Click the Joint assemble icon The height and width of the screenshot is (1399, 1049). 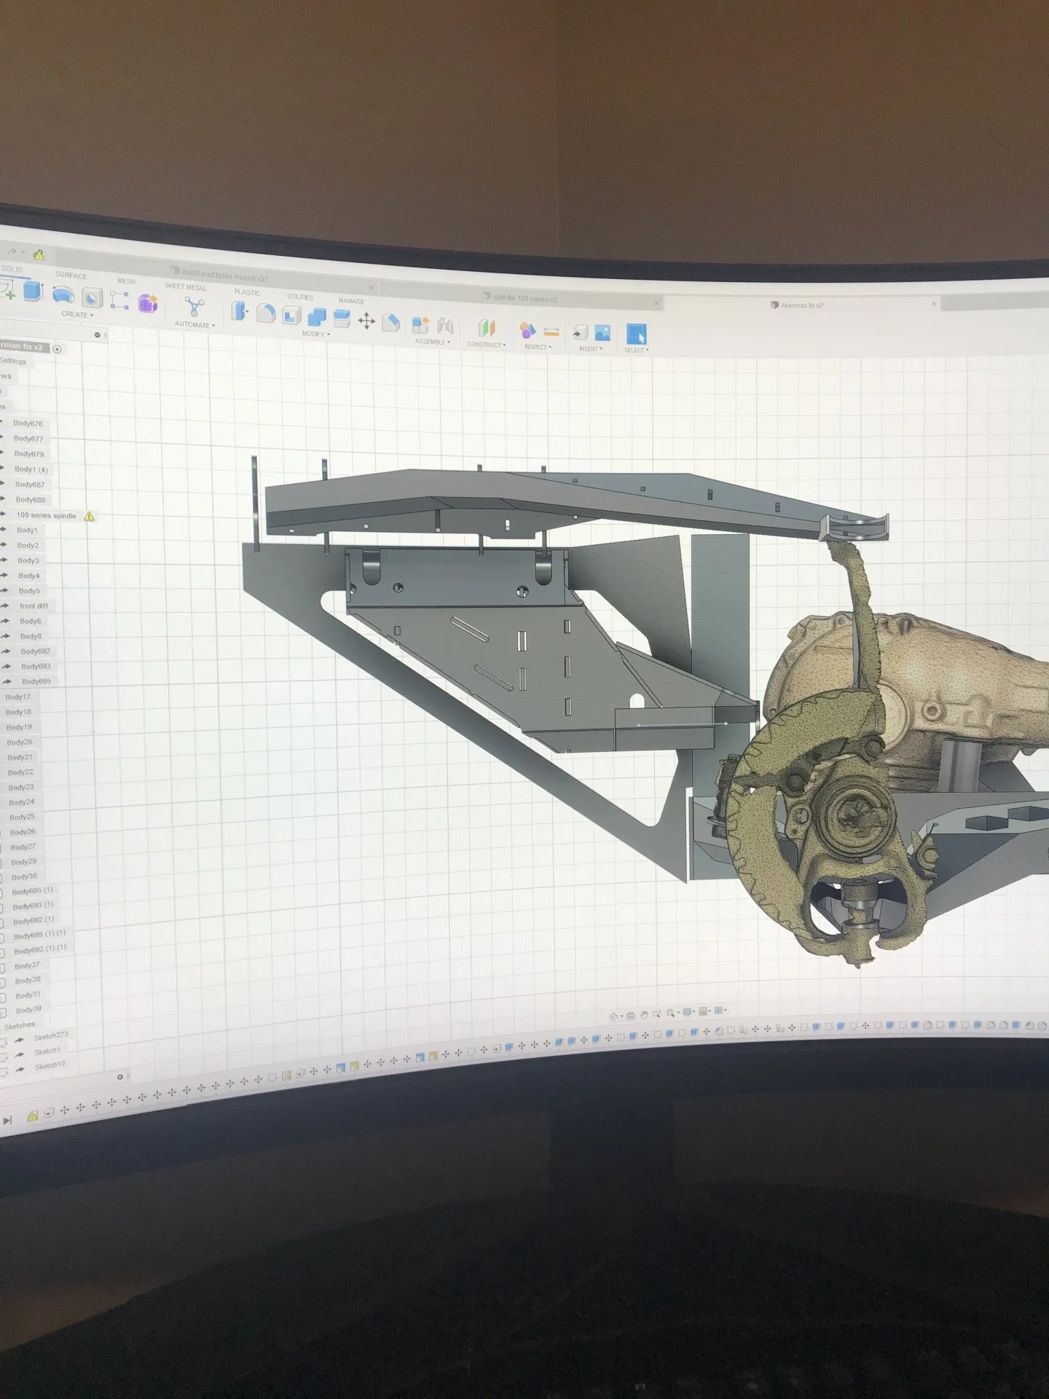[445, 326]
